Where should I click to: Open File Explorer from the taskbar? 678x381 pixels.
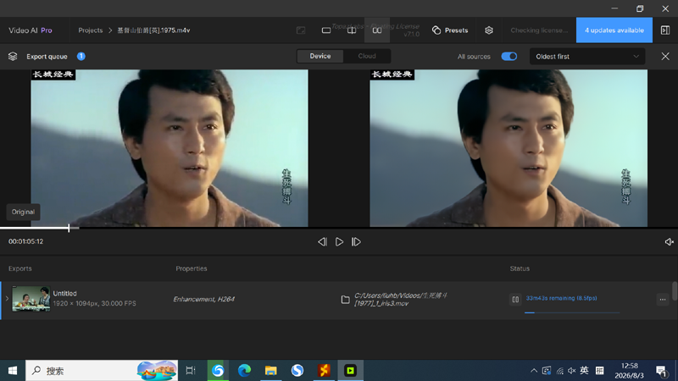270,371
